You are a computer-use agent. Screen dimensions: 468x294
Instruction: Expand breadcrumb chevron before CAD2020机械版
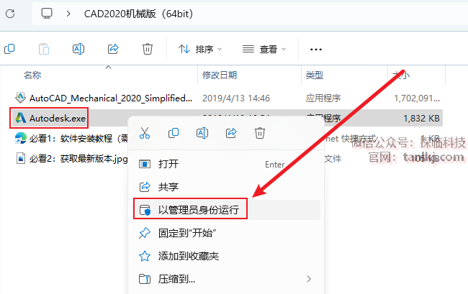pyautogui.click(x=68, y=14)
